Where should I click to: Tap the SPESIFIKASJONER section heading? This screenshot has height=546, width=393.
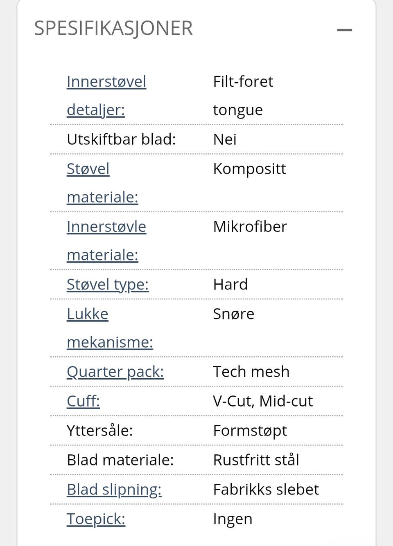[x=113, y=28]
